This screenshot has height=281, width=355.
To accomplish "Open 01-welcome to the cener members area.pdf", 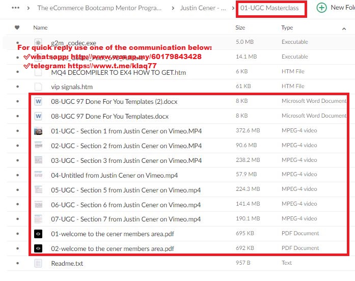I will pyautogui.click(x=113, y=234).
